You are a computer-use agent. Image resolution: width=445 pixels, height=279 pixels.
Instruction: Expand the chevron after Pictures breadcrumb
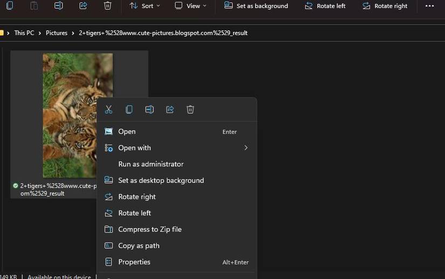pyautogui.click(x=73, y=33)
